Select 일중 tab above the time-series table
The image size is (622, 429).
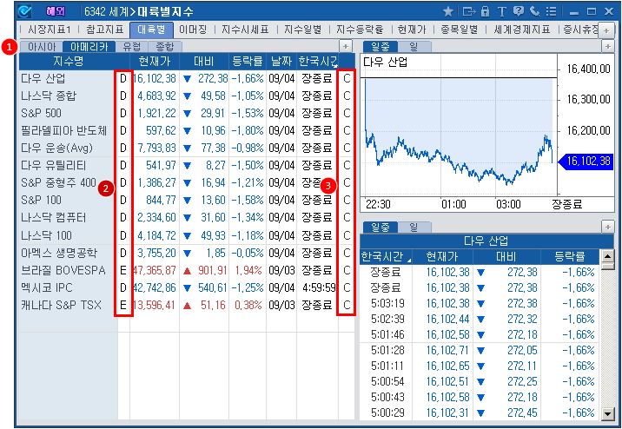pyautogui.click(x=380, y=228)
